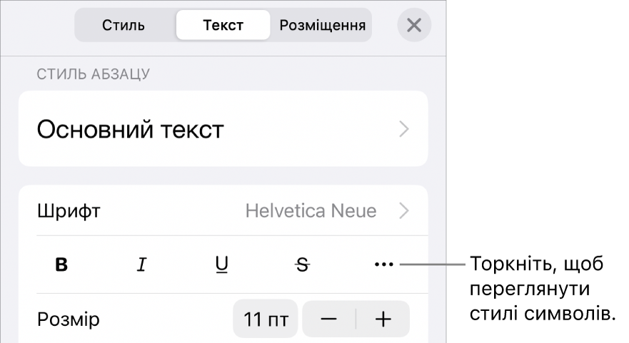Tap the Шрифт label text

pyautogui.click(x=69, y=211)
